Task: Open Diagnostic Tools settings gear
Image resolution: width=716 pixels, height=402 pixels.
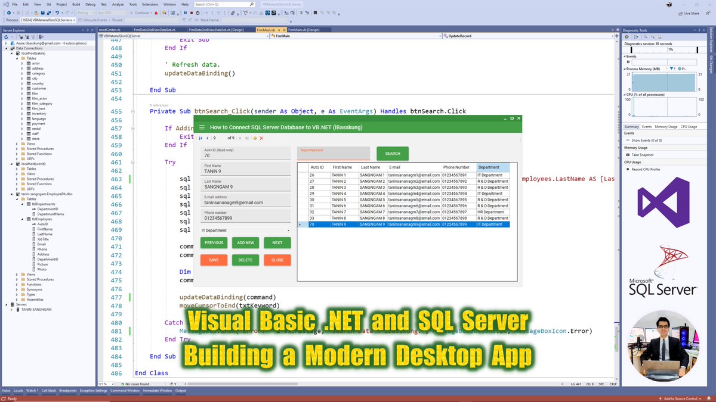Action: point(626,37)
